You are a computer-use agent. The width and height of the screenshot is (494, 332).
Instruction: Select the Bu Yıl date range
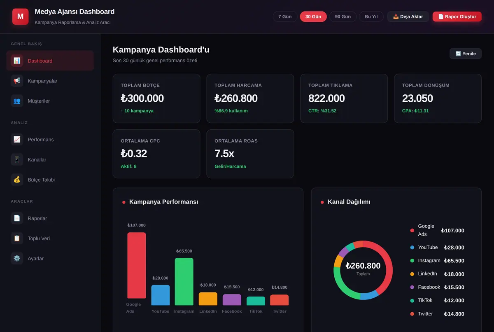[x=371, y=16]
